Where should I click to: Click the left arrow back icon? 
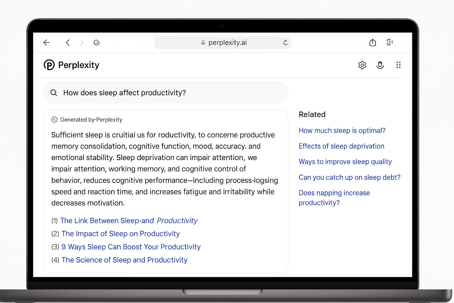click(x=46, y=43)
